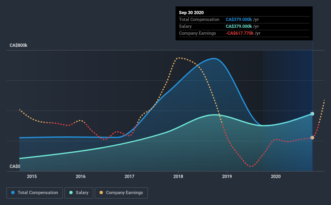Screen dimensions: 331x205
Task: Click the Total Compensation tooltip row label
Action: point(199,19)
